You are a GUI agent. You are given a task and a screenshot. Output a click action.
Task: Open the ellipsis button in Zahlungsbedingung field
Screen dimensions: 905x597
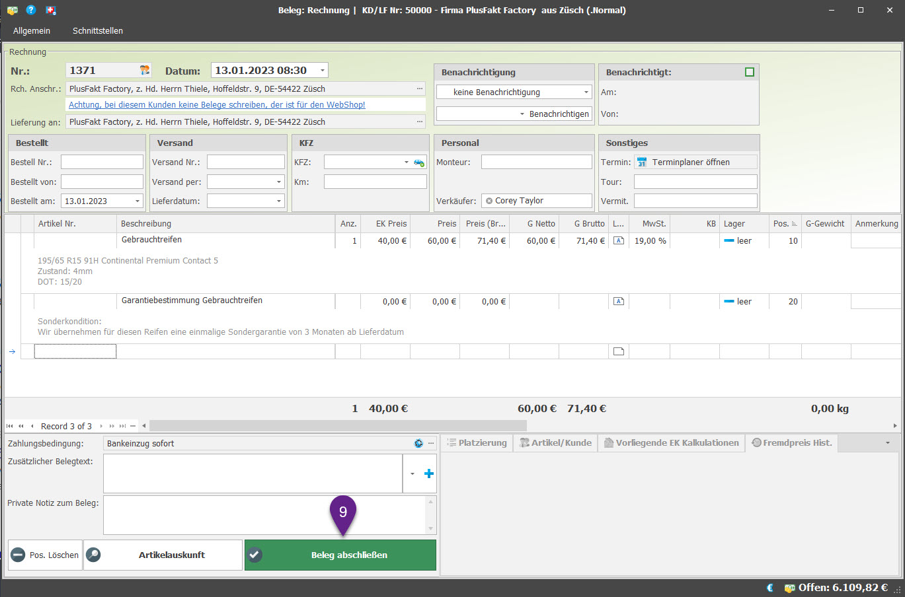(x=431, y=443)
